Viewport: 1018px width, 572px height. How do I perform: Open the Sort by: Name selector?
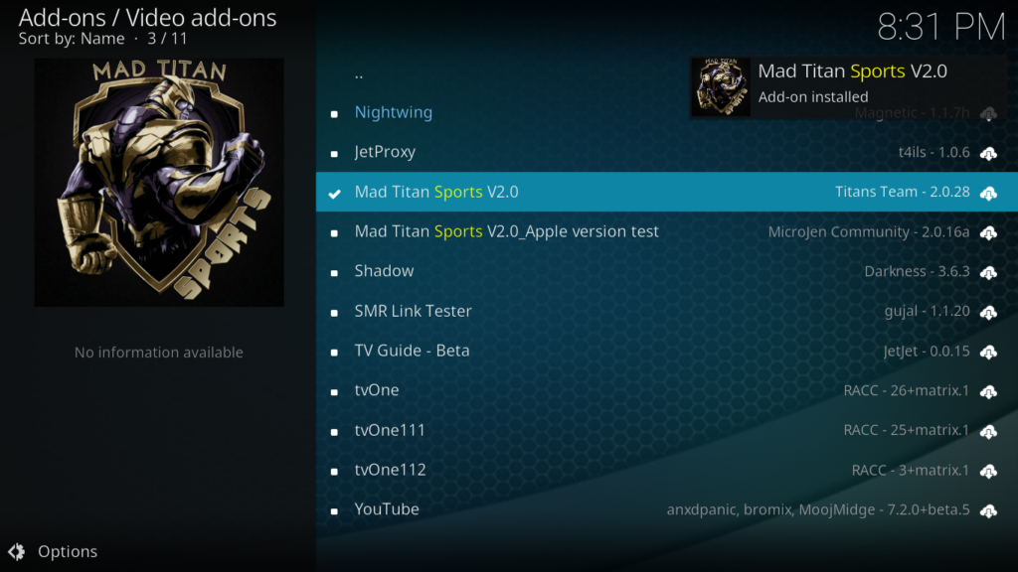(x=72, y=39)
